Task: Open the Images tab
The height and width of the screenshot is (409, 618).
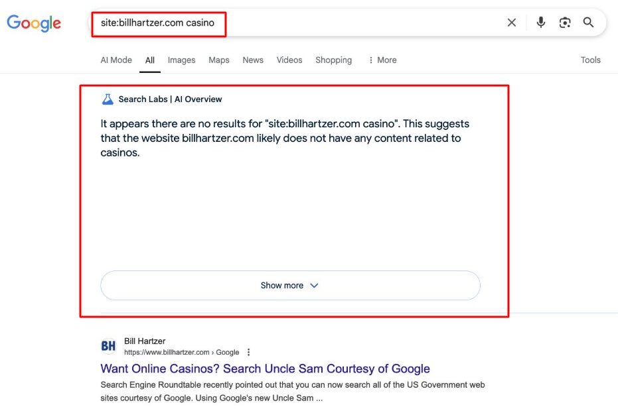Action: click(x=181, y=60)
